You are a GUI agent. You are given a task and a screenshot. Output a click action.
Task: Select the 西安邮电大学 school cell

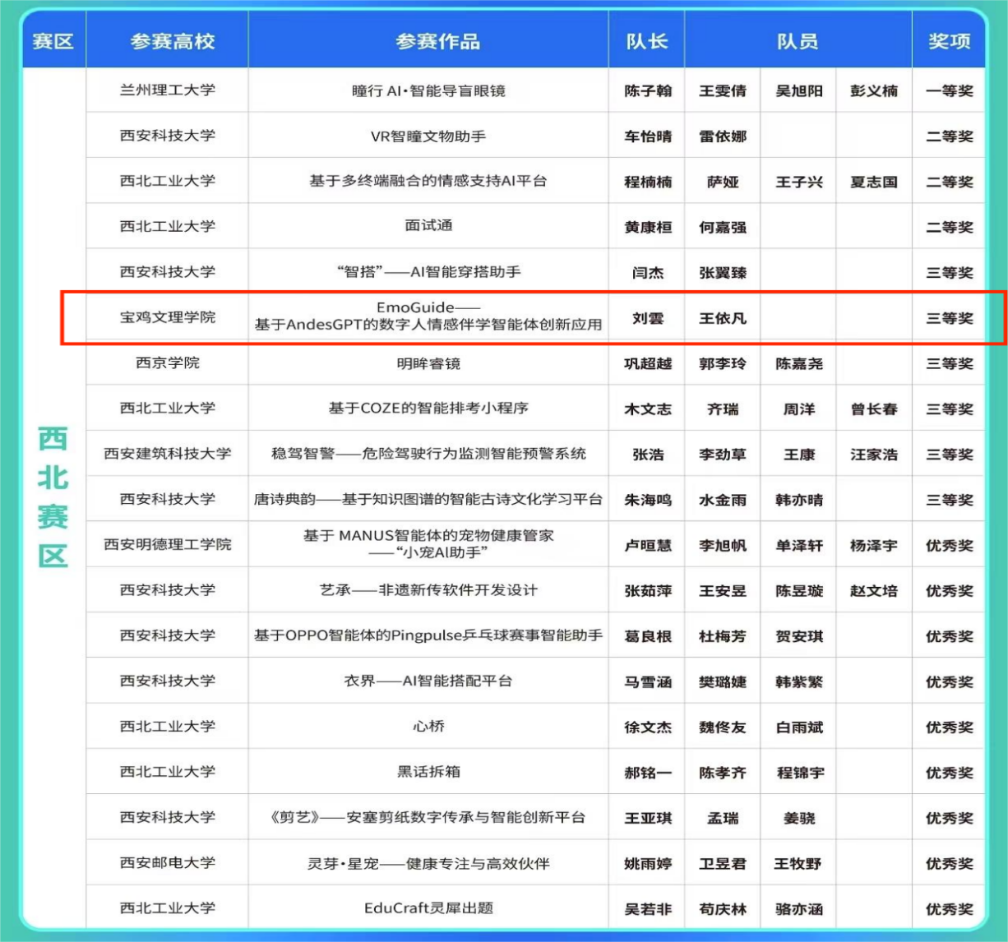[x=167, y=862]
